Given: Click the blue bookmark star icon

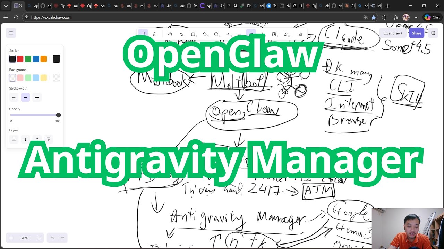Looking at the screenshot, I should [374, 17].
